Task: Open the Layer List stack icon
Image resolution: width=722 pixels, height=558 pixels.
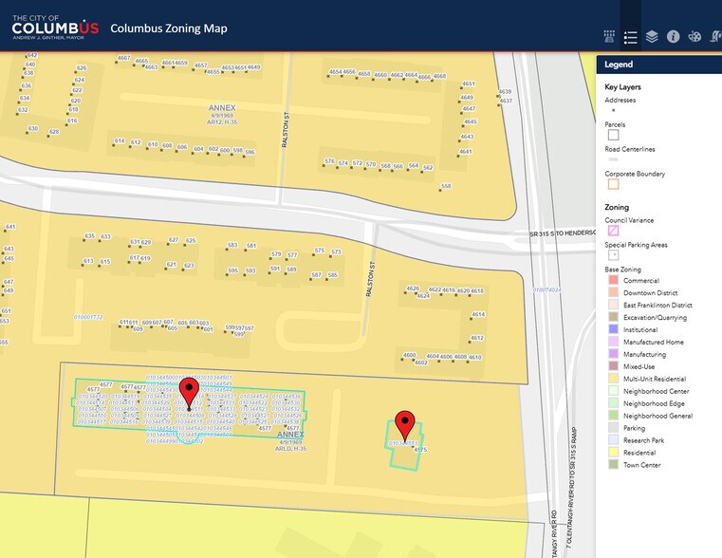Action: point(652,36)
